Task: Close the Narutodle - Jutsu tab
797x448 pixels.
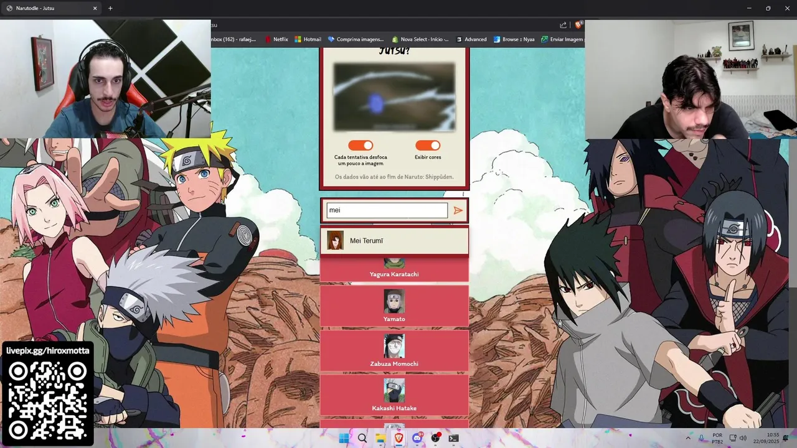Action: 95,8
